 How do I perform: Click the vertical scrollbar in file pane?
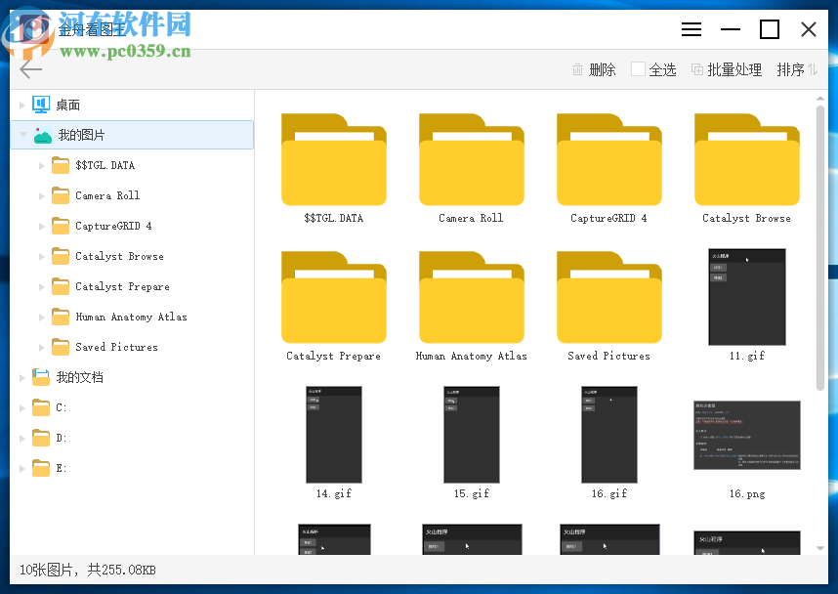point(820,244)
